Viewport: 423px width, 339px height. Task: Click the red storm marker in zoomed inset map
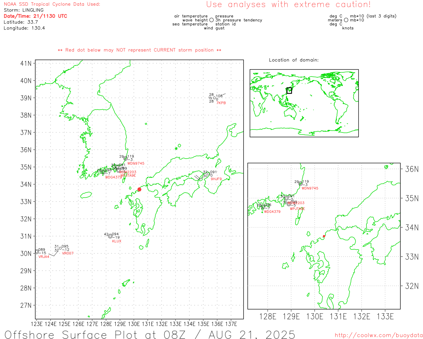(324, 236)
